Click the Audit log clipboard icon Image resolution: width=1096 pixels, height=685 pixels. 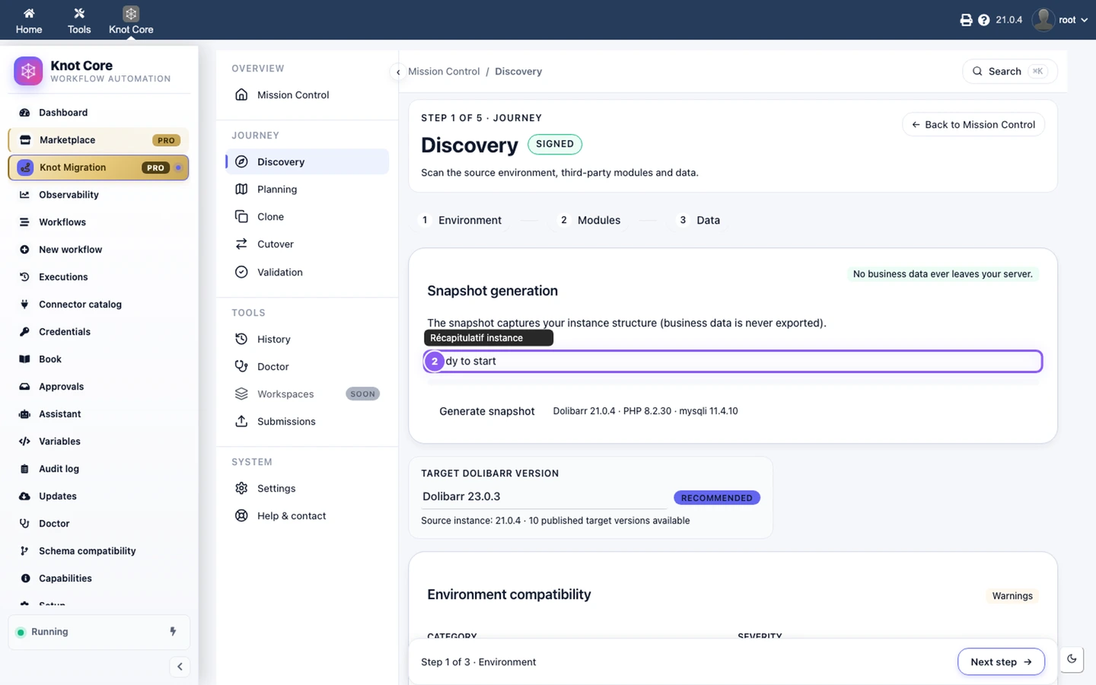24,469
